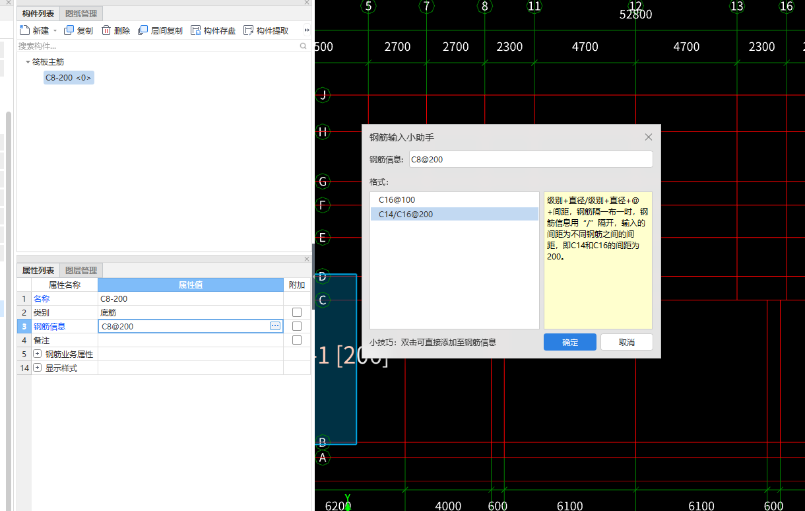Image resolution: width=805 pixels, height=511 pixels.
Task: Click axis bubble J in the drawing
Action: coord(323,95)
